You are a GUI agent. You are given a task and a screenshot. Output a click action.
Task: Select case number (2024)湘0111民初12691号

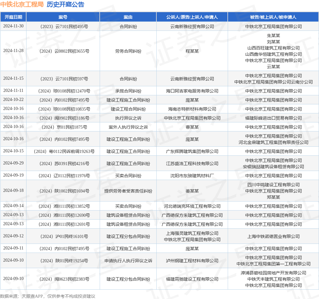64,225
